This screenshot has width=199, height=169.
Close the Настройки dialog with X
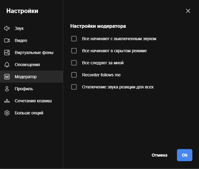(x=188, y=11)
